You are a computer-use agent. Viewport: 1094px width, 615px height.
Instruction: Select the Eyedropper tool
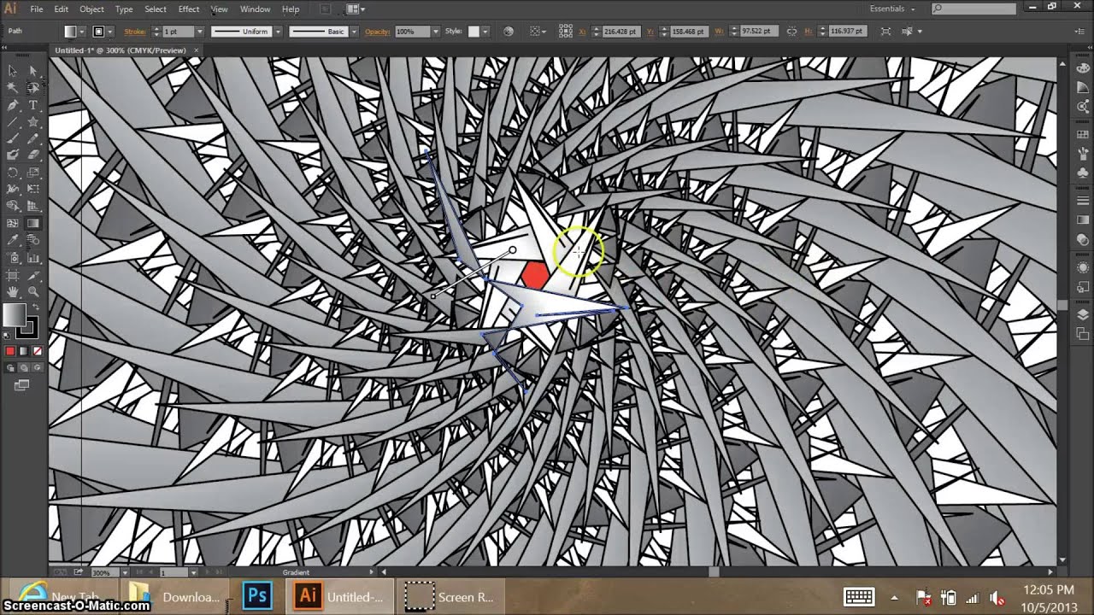[x=13, y=241]
